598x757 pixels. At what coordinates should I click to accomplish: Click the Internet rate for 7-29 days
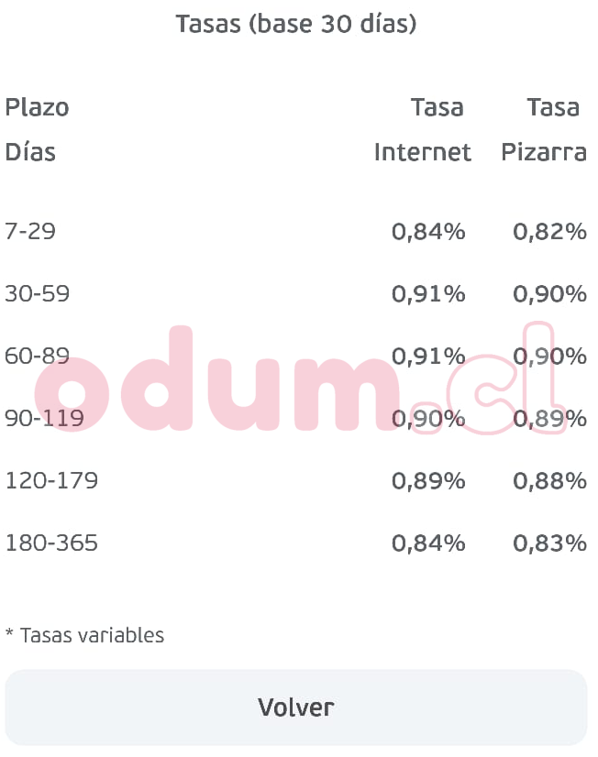[x=428, y=232]
